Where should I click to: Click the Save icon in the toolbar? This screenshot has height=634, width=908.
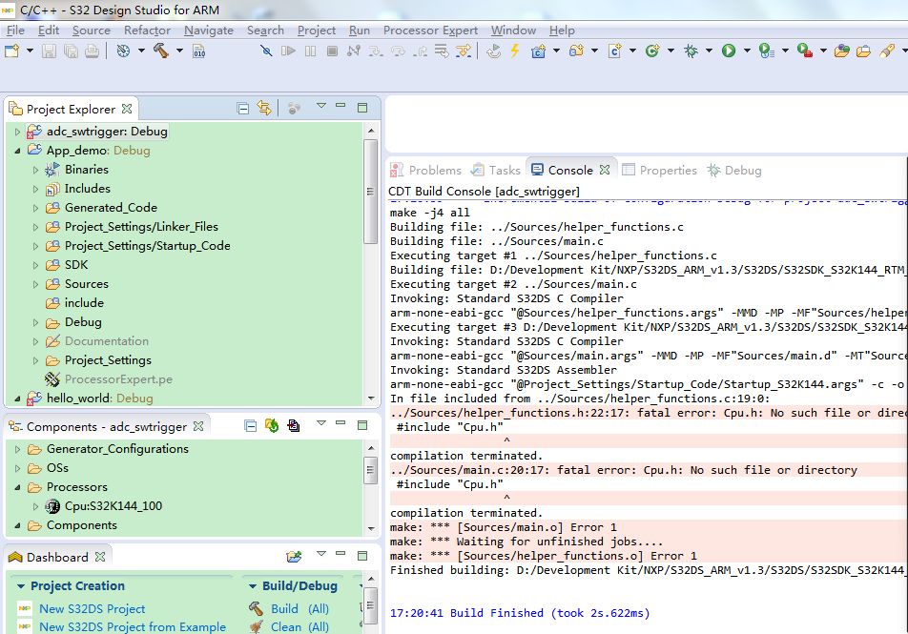coord(50,51)
